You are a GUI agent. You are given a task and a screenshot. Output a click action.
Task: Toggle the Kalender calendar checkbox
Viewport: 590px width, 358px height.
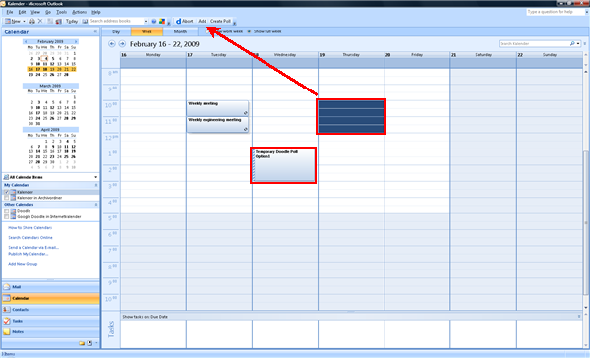(x=7, y=192)
